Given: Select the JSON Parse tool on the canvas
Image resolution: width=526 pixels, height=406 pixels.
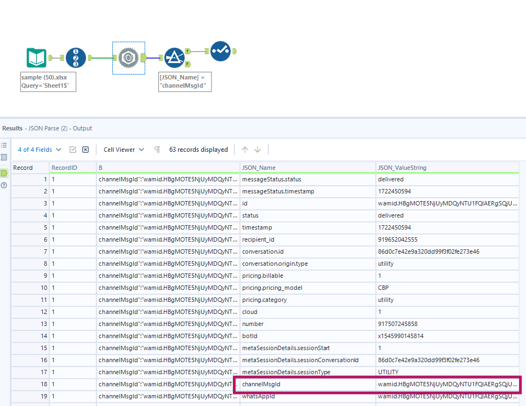Looking at the screenshot, I should click(128, 57).
